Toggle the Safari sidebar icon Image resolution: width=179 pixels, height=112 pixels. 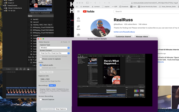(87, 3)
